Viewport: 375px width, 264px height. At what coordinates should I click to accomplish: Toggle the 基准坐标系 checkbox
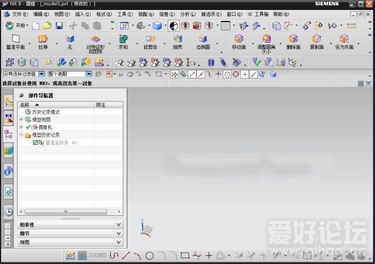tap(36, 143)
